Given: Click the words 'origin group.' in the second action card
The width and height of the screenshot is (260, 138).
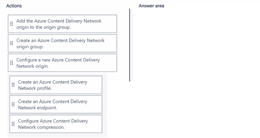Looking at the screenshot, I should [30, 47].
